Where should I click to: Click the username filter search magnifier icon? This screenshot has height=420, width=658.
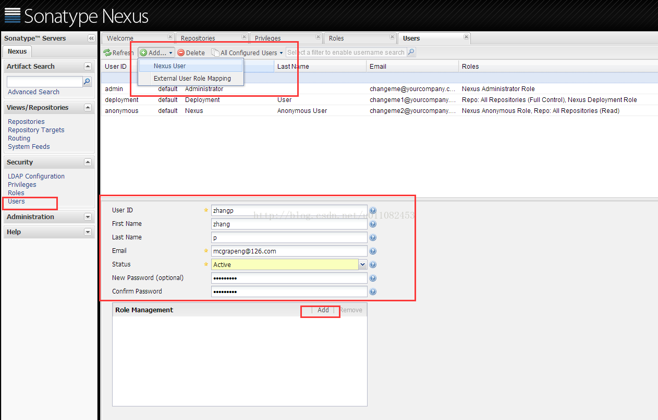411,52
